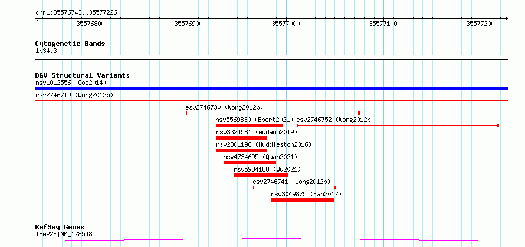This screenshot has height=247, width=525.
Task: Click the nsv5984188 (Wu2021) label
Action: tap(268, 169)
